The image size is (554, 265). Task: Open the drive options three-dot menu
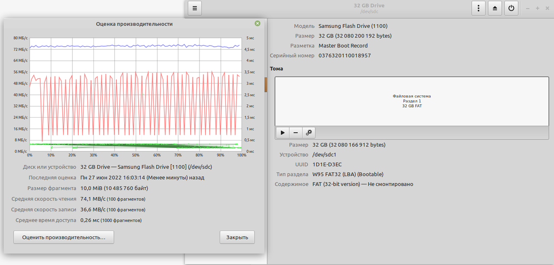tap(478, 8)
